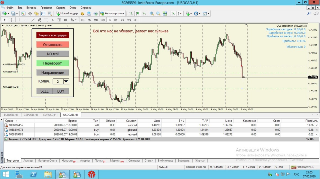Toggle chart auto scroll
Viewport: 320px width, 179px height.
click(x=173, y=13)
